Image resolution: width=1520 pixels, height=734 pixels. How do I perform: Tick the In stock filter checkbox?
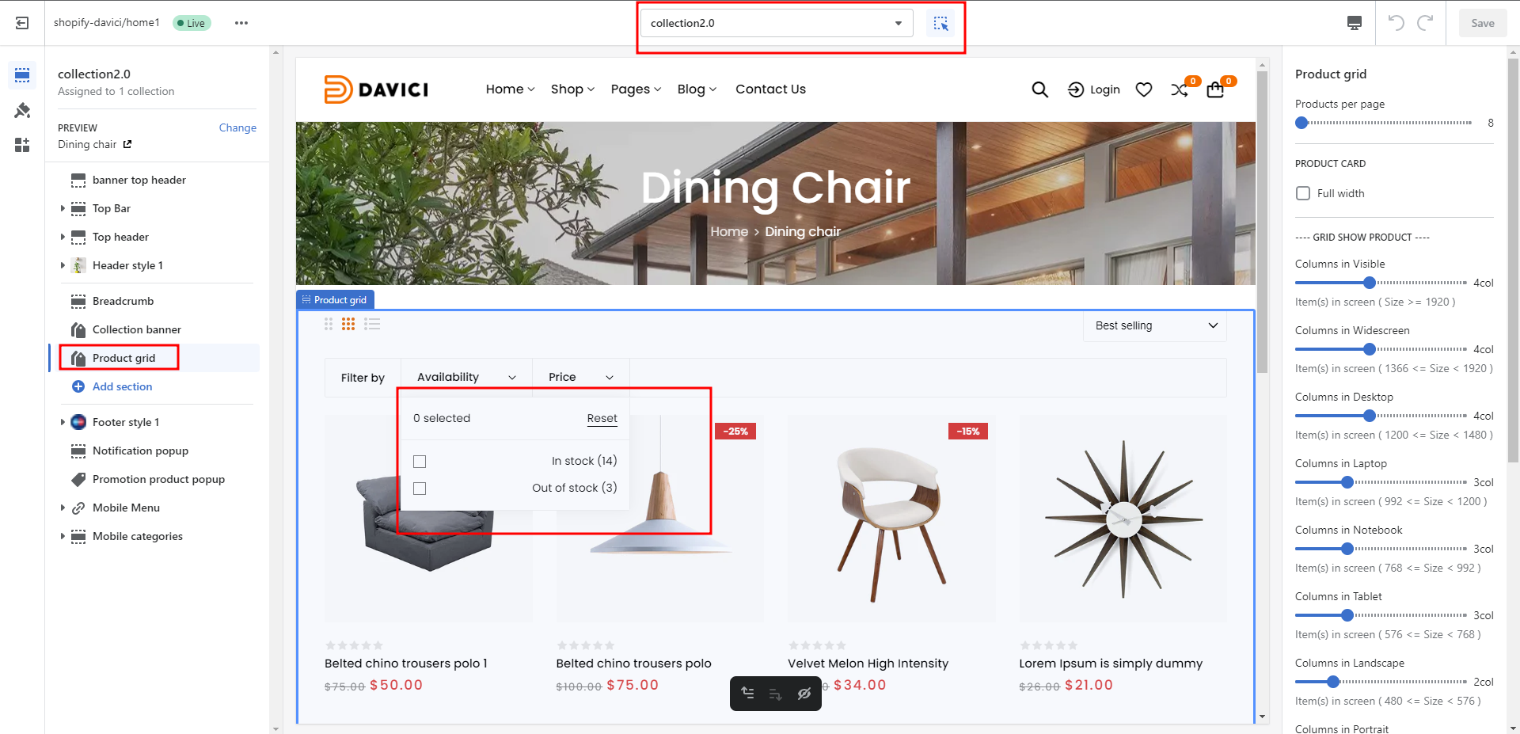point(420,462)
